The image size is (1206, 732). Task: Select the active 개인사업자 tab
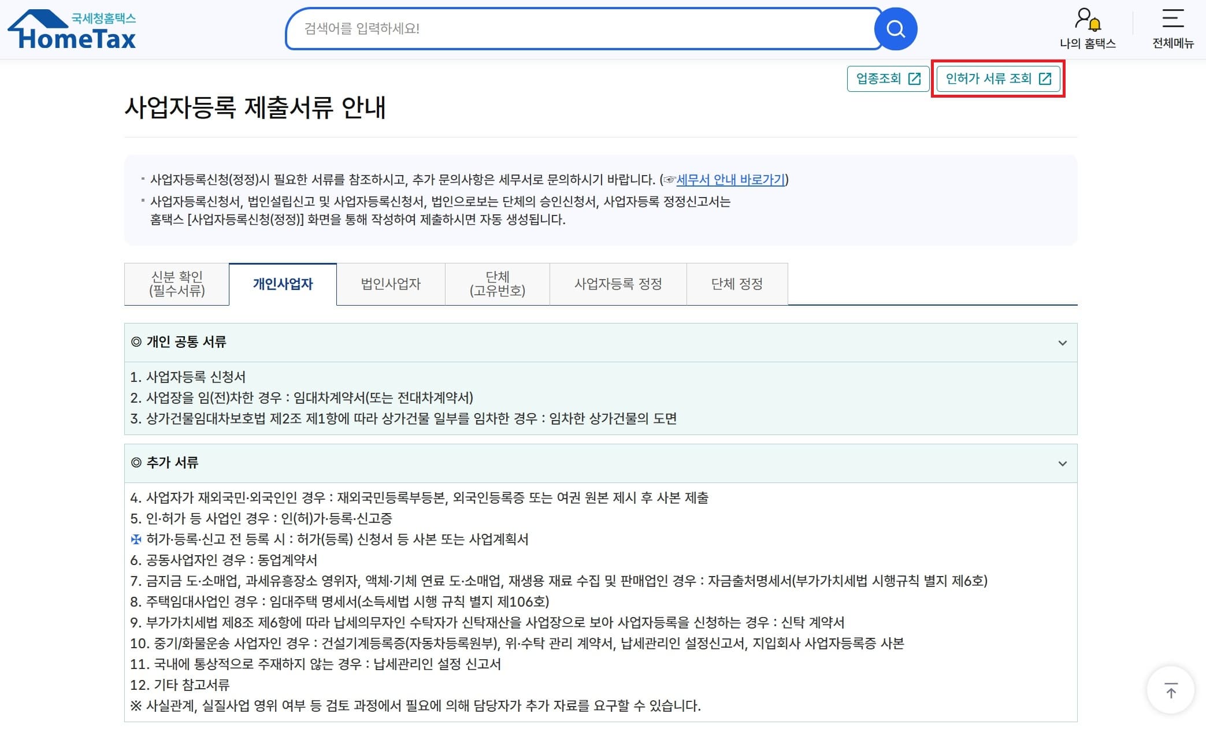coord(283,284)
